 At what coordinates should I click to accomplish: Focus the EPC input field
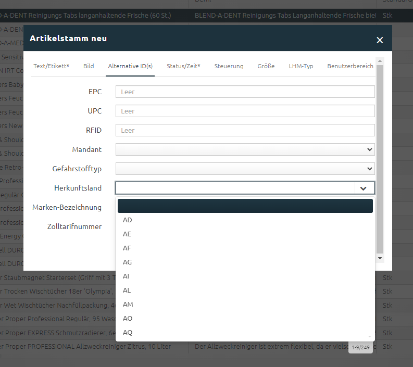245,92
